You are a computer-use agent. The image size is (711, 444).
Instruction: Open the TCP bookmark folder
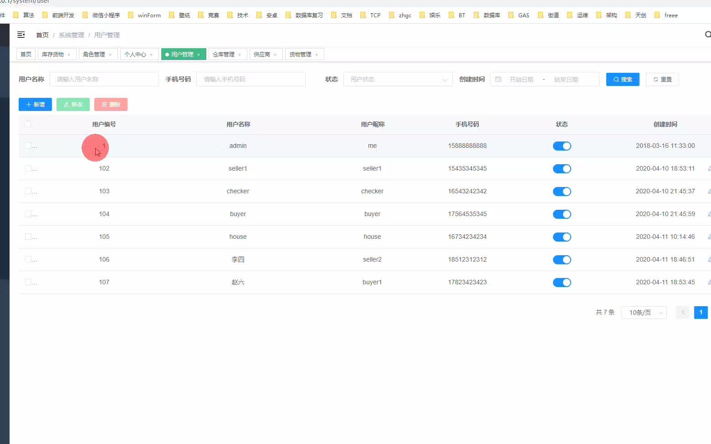tap(370, 15)
